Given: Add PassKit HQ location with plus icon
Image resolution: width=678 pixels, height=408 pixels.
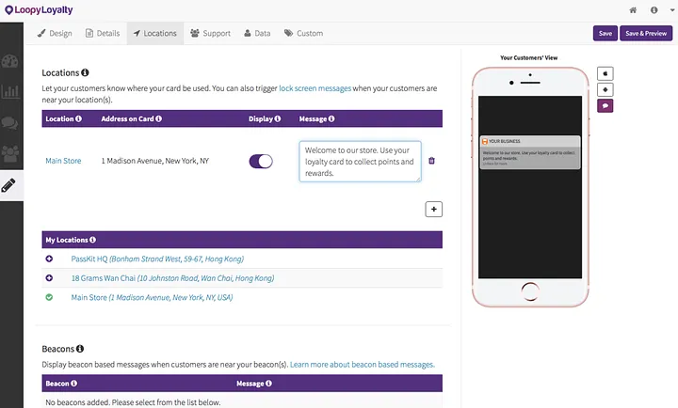Looking at the screenshot, I should tap(49, 259).
